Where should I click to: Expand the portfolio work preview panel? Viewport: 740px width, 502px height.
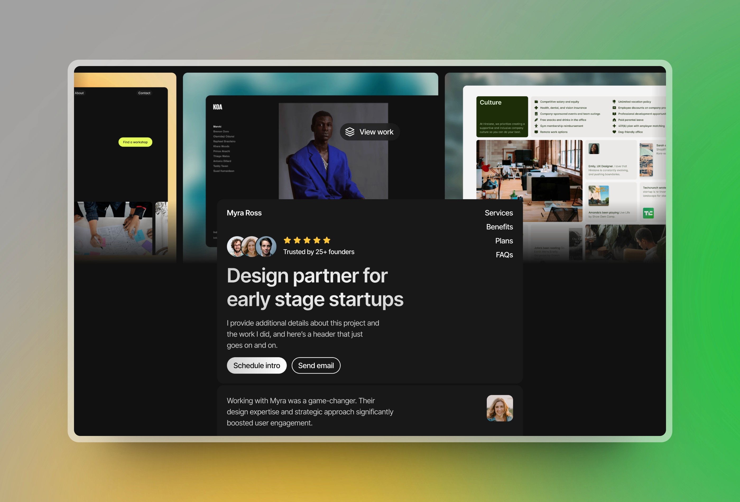click(370, 132)
